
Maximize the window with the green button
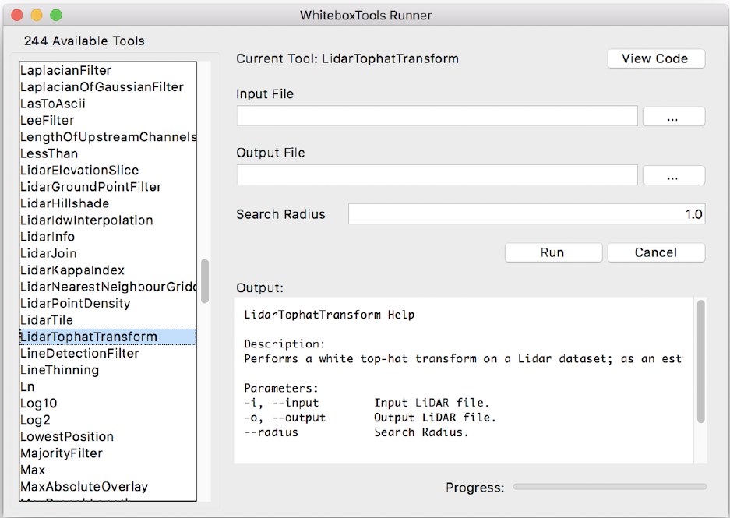pos(56,16)
